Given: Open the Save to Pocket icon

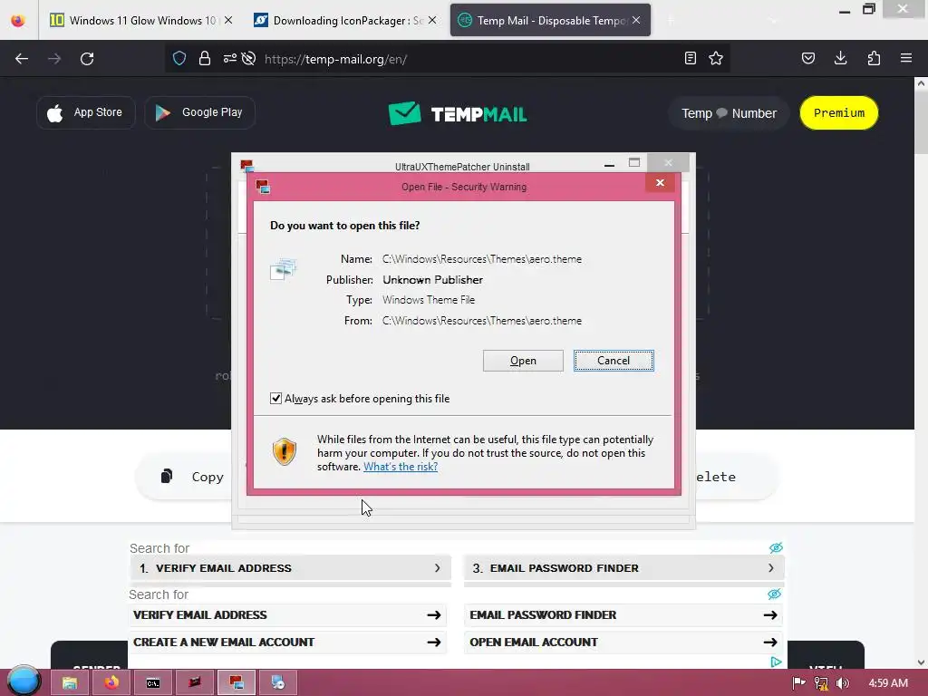Looking at the screenshot, I should click(x=808, y=58).
